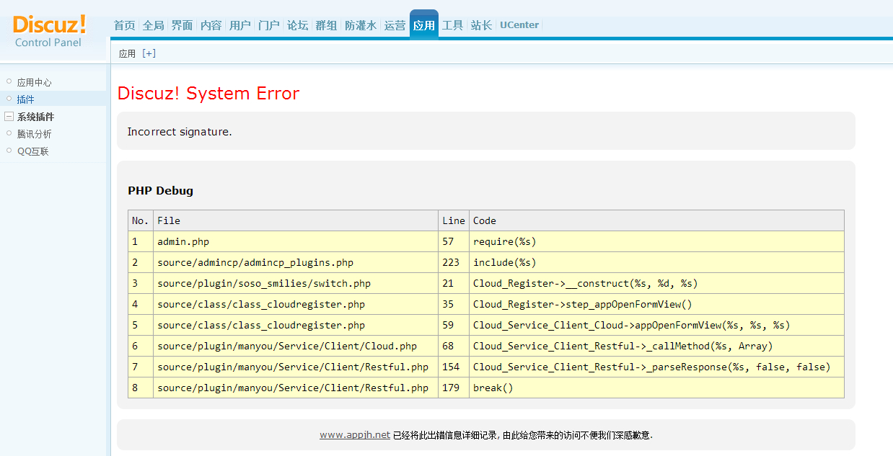Click the Code column header
This screenshot has width=893, height=456.
click(x=656, y=221)
